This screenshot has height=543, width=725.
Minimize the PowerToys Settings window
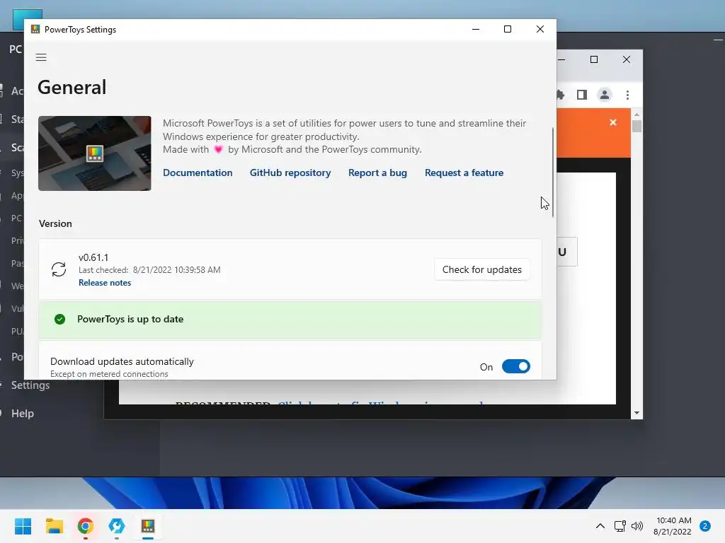(476, 29)
